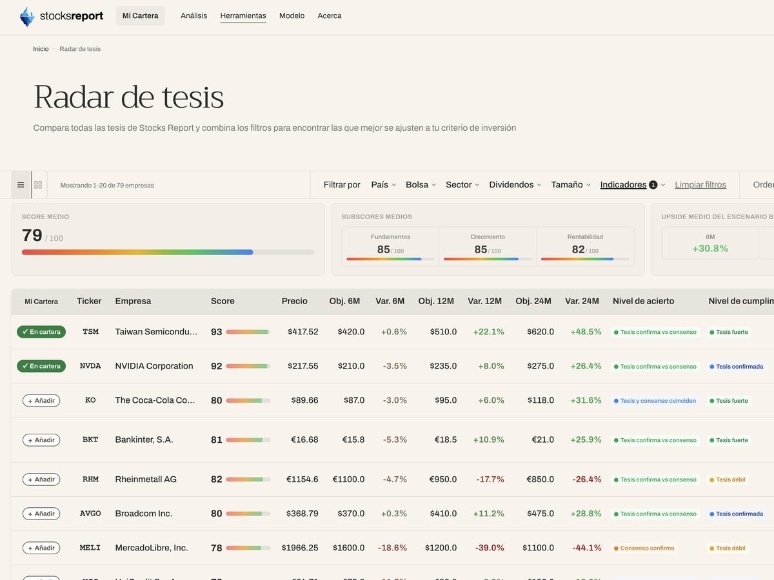Open NVIDIA Corporation company name
This screenshot has width=774, height=580.
pyautogui.click(x=154, y=366)
